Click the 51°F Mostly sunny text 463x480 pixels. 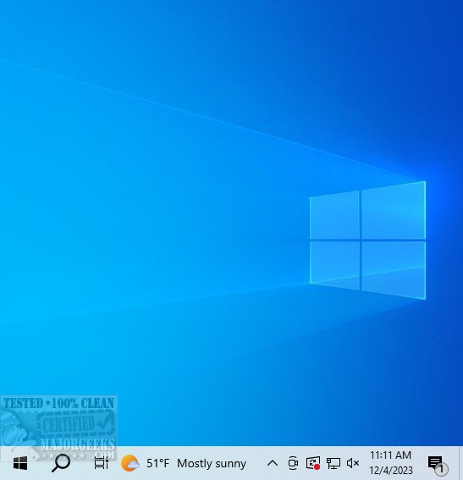coord(196,463)
